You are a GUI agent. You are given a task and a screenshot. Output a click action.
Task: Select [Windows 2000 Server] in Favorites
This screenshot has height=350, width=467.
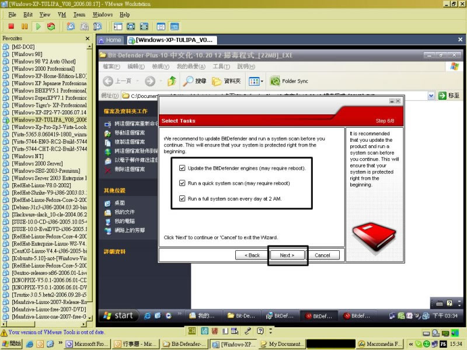pos(37,163)
